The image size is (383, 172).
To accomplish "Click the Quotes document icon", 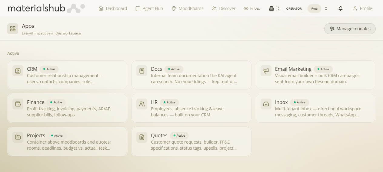I will (x=142, y=138).
